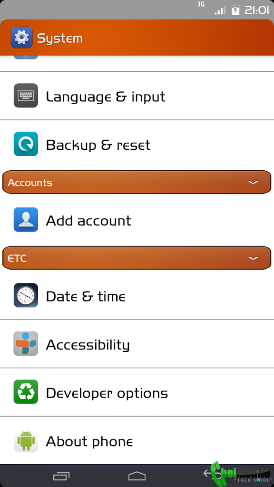Tap the Accounts section header bar
The width and height of the screenshot is (274, 487).
137,182
